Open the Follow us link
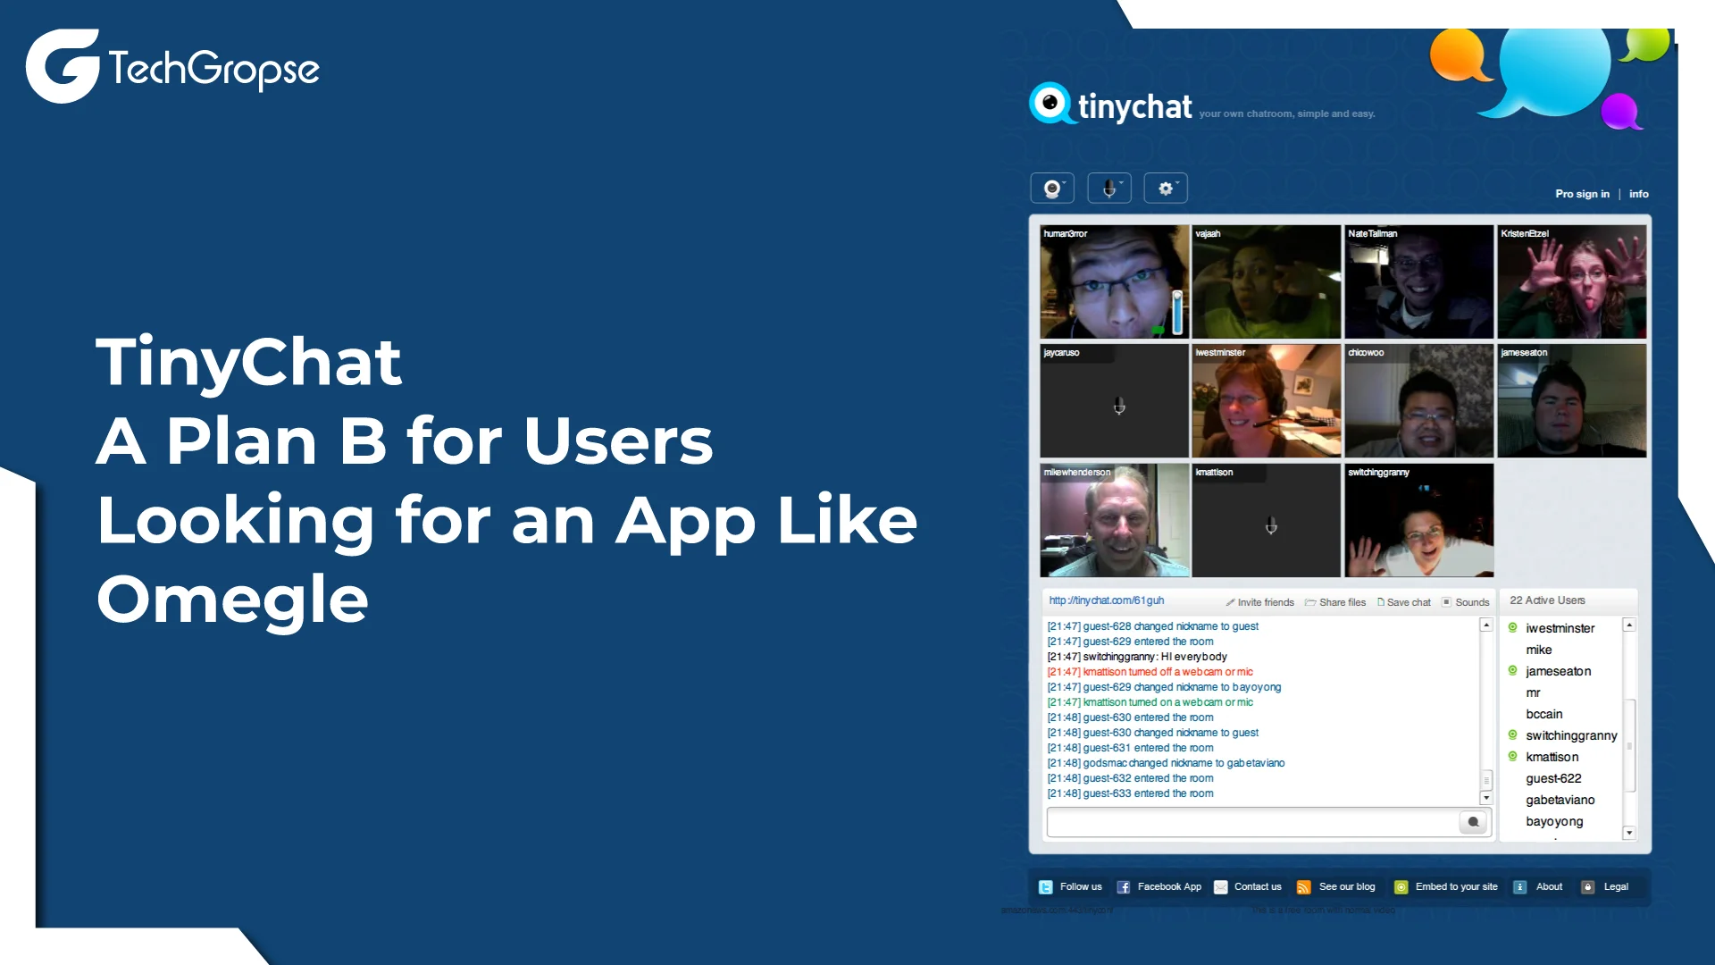 (x=1081, y=886)
